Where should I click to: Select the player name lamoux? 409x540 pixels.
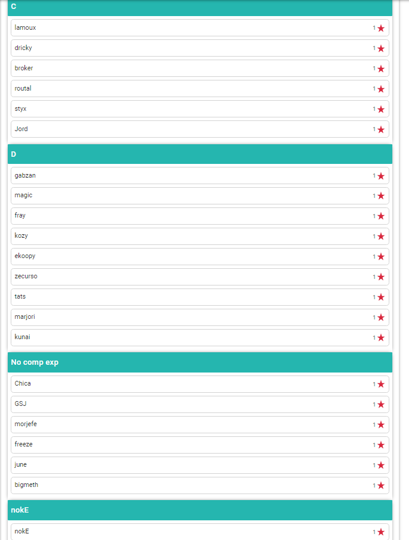[x=25, y=27]
